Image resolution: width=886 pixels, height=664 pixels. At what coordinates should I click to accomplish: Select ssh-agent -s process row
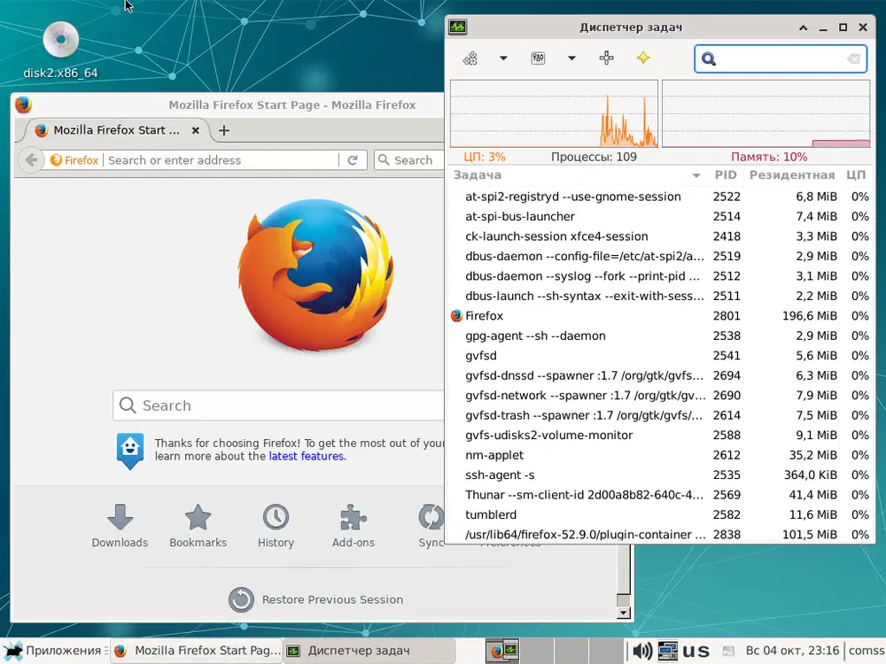pyautogui.click(x=660, y=475)
